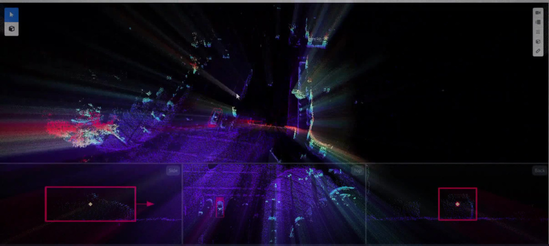Click the Back view label
Screen dimensions: 549x246
pyautogui.click(x=540, y=171)
